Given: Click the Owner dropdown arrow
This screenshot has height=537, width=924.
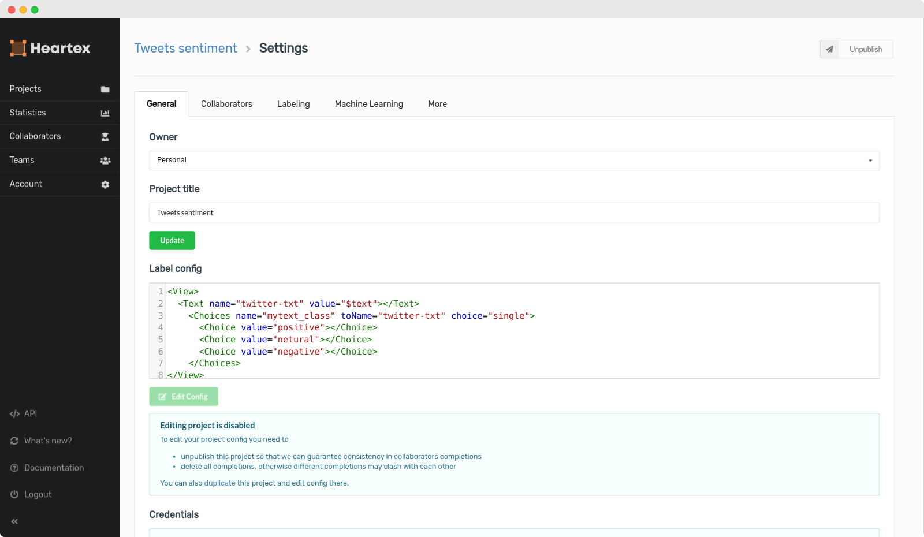Looking at the screenshot, I should coord(870,161).
